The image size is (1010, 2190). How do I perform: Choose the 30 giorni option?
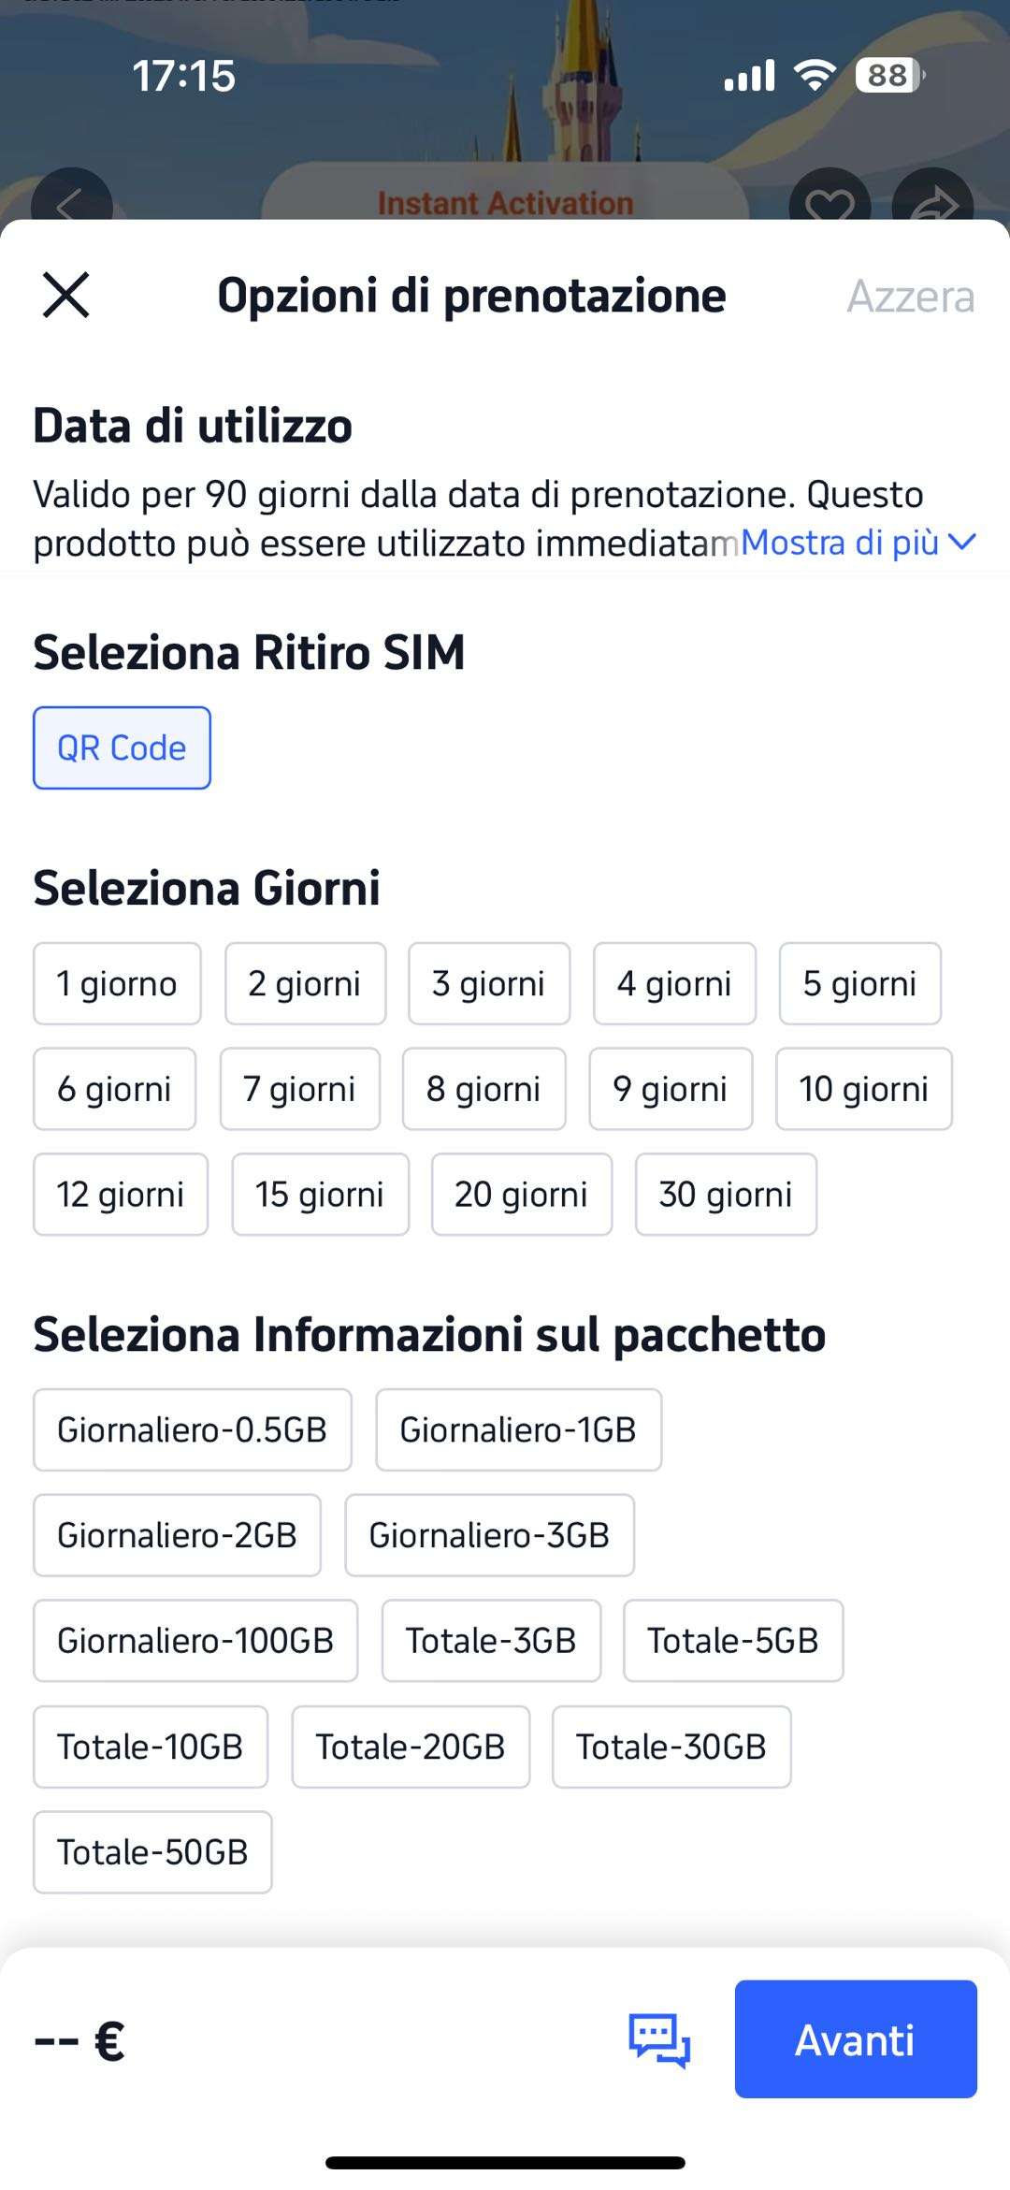pyautogui.click(x=726, y=1195)
